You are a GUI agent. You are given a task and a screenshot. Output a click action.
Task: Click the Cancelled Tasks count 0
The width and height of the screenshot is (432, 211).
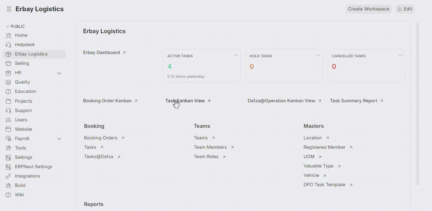334,67
